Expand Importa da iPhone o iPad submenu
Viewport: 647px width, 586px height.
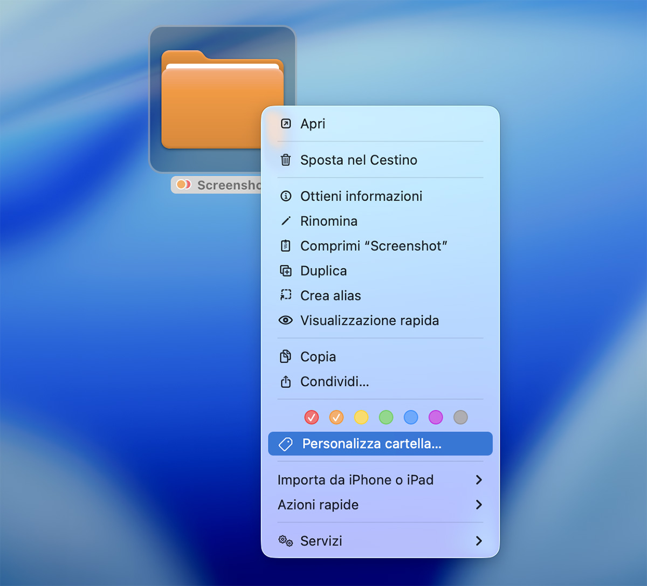pyautogui.click(x=478, y=480)
